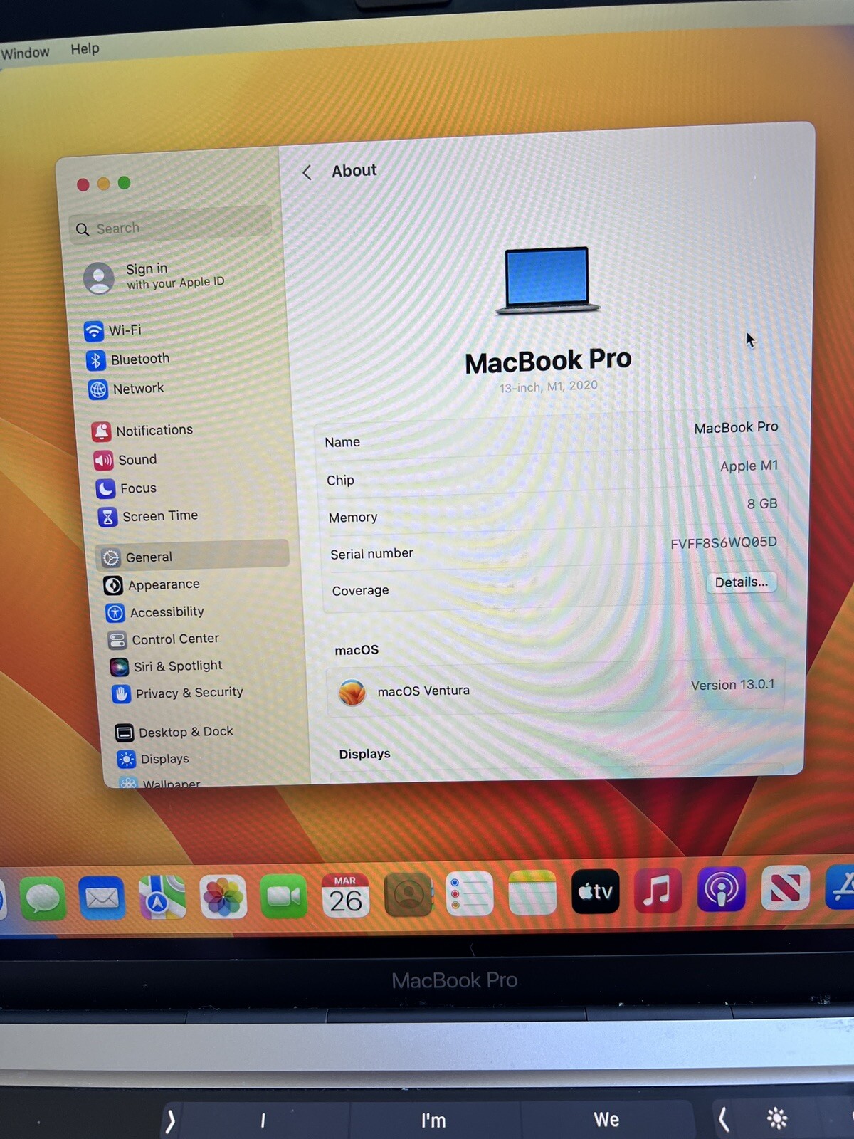Viewport: 854px width, 1139px height.
Task: Launch Apple TV from the Dock
Action: tap(596, 891)
